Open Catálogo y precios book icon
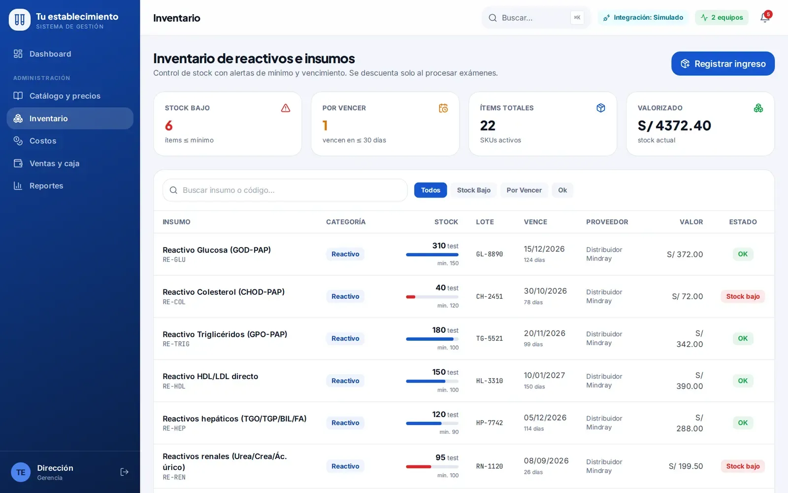Viewport: 788px width, 493px height. 18,96
